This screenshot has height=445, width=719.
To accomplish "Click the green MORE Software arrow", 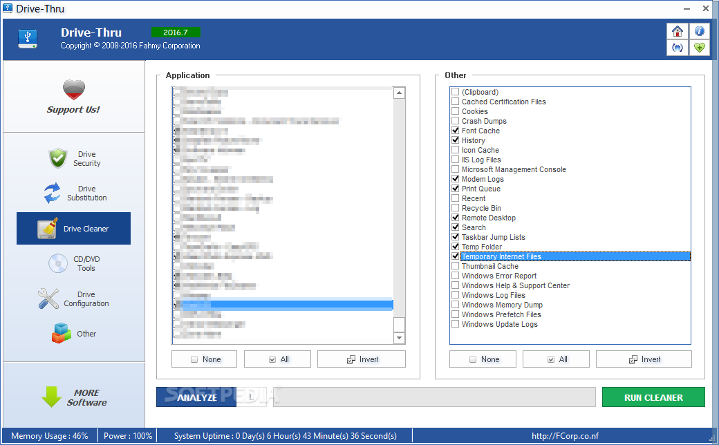I will pos(51,397).
